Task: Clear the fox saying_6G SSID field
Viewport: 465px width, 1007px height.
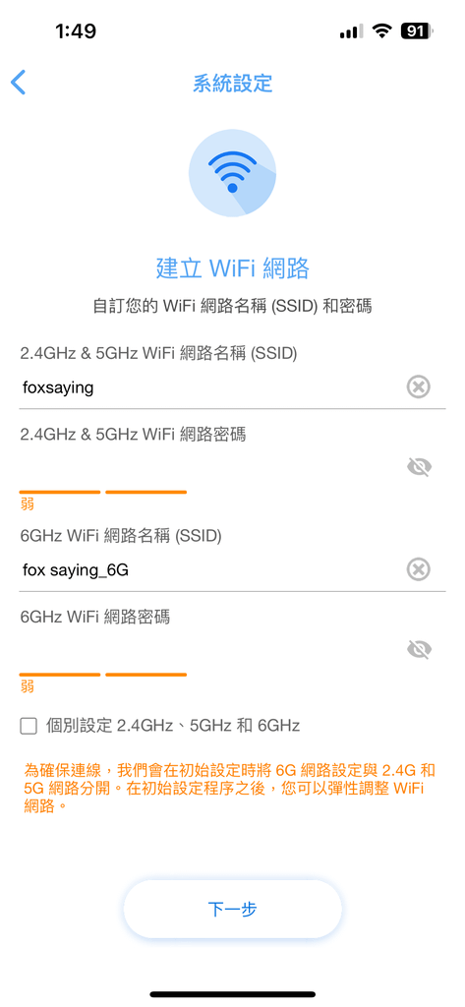Action: click(418, 569)
